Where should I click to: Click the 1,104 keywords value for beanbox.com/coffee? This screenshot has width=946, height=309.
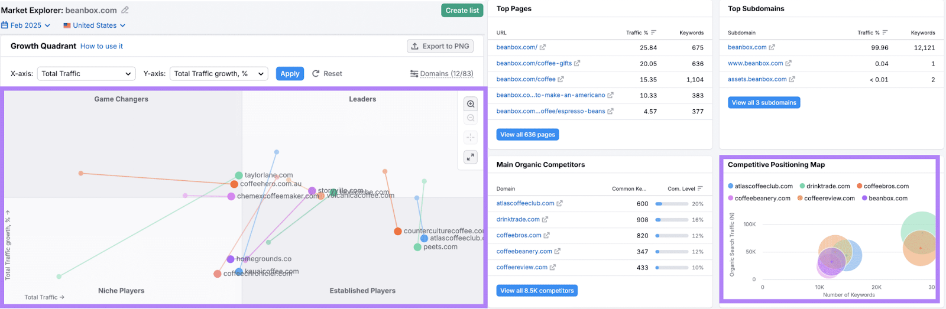(x=695, y=79)
